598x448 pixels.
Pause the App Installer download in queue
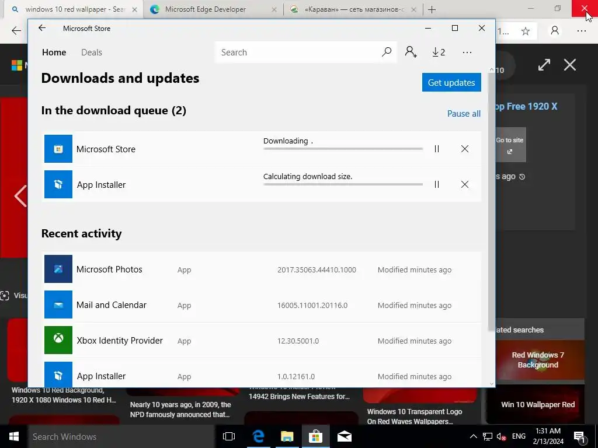pyautogui.click(x=437, y=184)
